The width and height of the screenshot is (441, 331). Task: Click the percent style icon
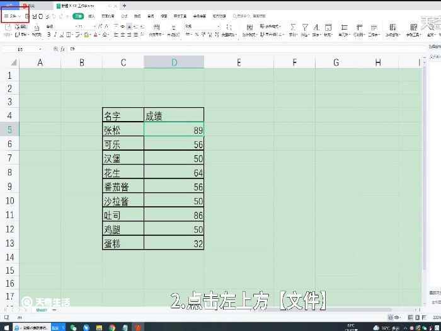(197, 35)
